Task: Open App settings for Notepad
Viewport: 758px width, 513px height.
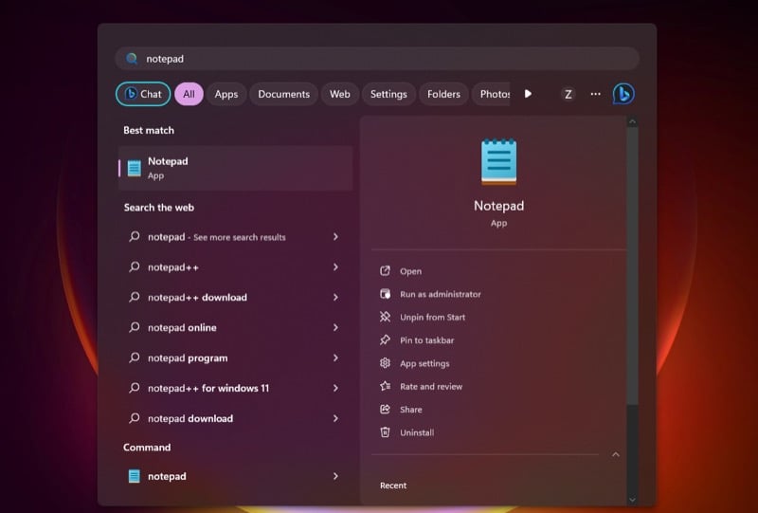Action: [424, 363]
